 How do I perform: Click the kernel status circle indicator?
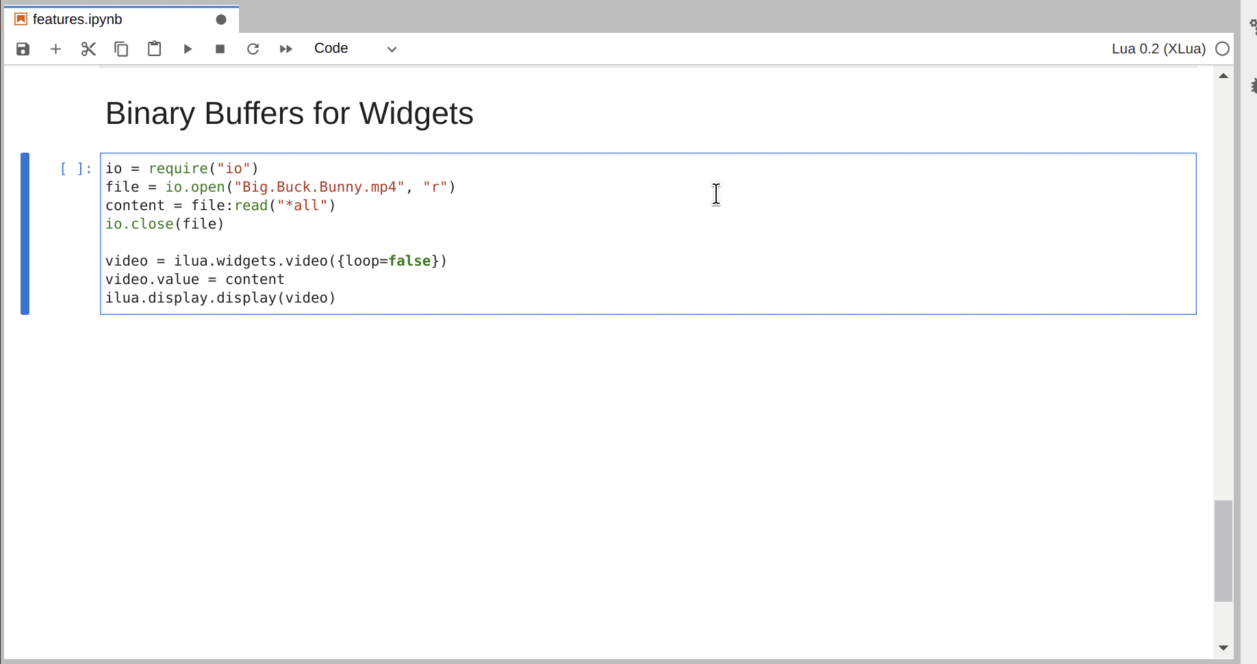click(1222, 49)
